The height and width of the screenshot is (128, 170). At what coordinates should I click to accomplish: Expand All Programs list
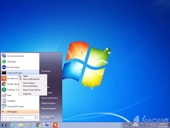coord(20,112)
